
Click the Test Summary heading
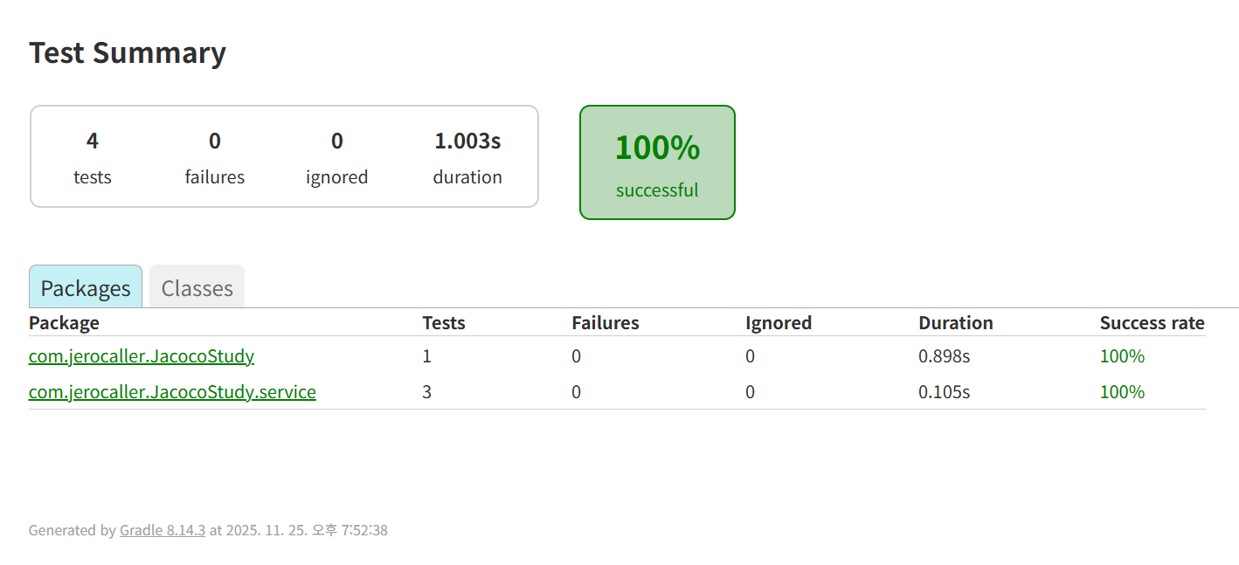[128, 52]
